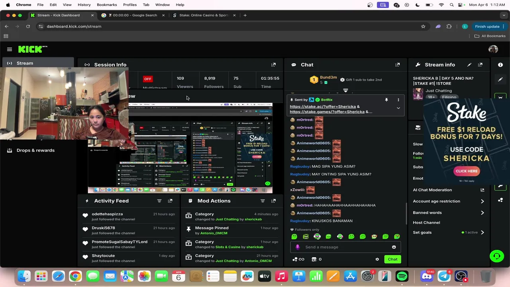
Task: Pop out the Chat panel
Action: (x=397, y=65)
